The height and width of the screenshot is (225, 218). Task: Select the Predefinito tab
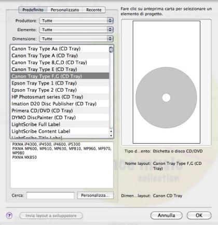click(33, 10)
